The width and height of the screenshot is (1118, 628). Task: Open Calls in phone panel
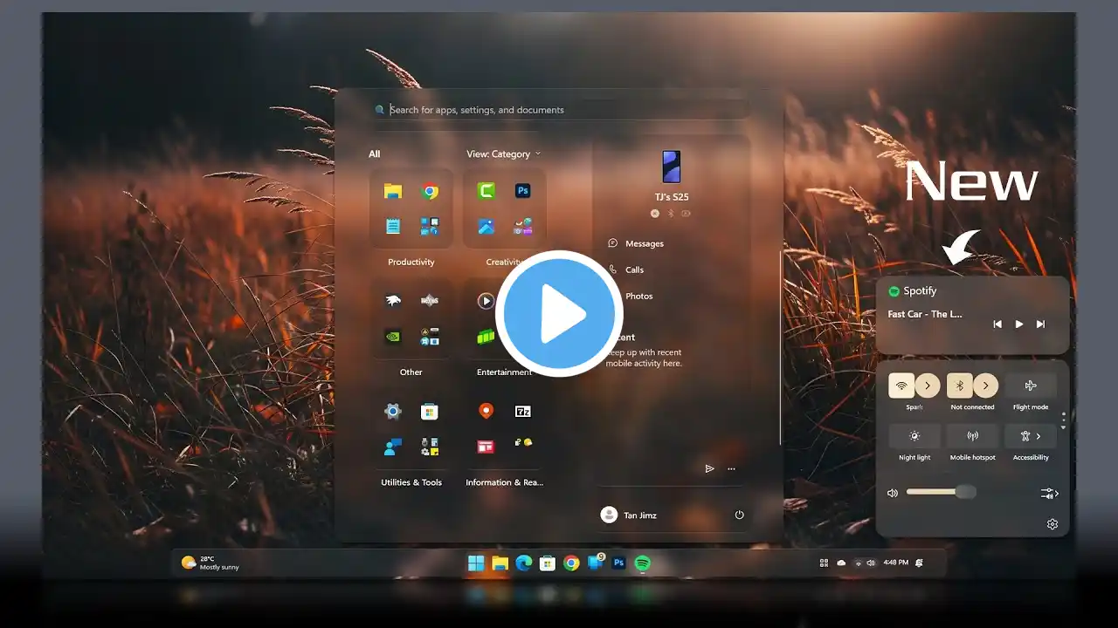(x=626, y=270)
